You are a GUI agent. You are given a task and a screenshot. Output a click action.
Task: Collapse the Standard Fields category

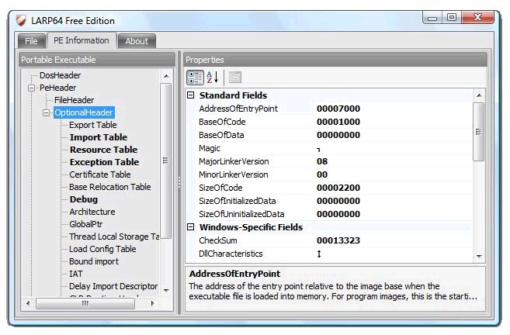(x=191, y=95)
